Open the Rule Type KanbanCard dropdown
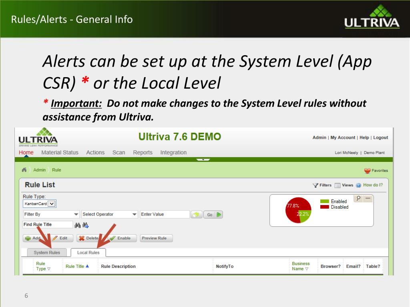The height and width of the screenshot is (307, 410). pyautogui.click(x=40, y=203)
